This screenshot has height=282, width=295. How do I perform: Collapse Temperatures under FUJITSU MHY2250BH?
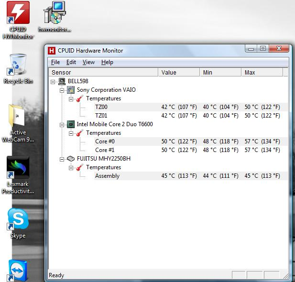coord(71,168)
